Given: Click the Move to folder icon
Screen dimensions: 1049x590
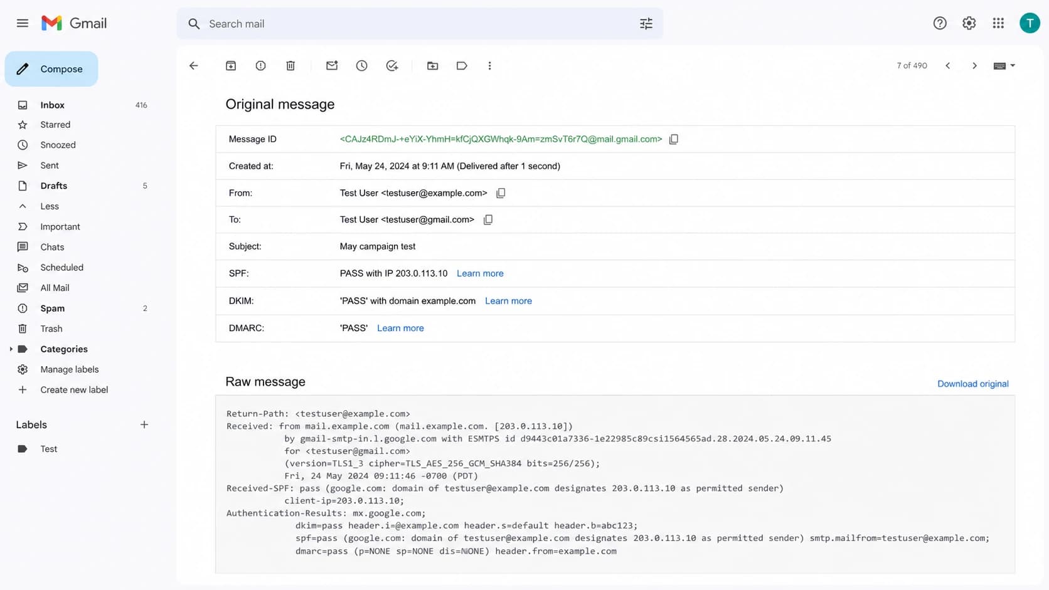Looking at the screenshot, I should 432,66.
